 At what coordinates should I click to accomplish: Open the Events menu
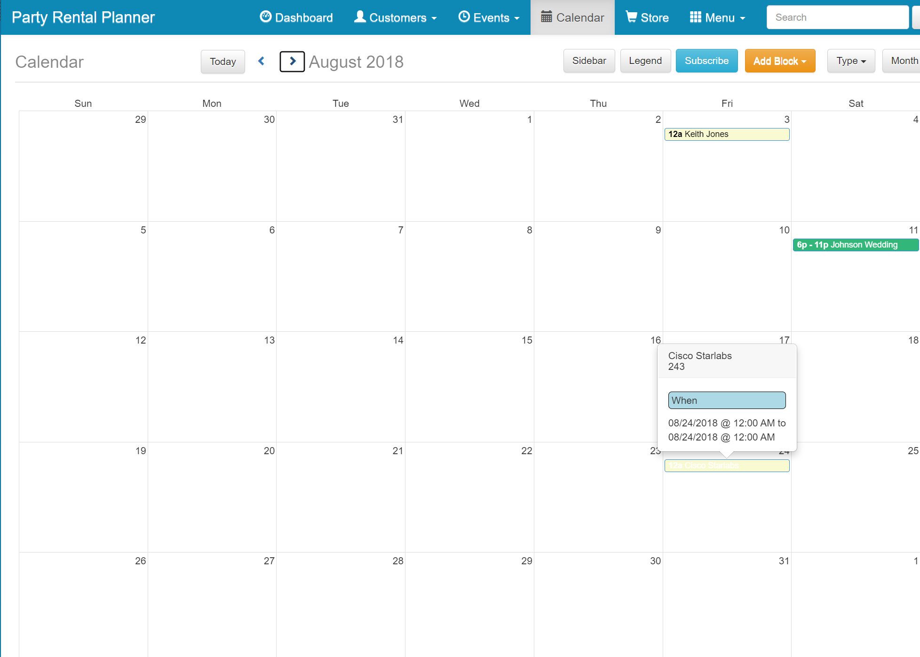pyautogui.click(x=489, y=17)
